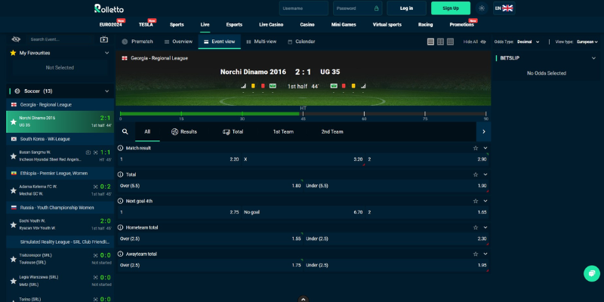Switch to the Prematch tab

coord(138,42)
